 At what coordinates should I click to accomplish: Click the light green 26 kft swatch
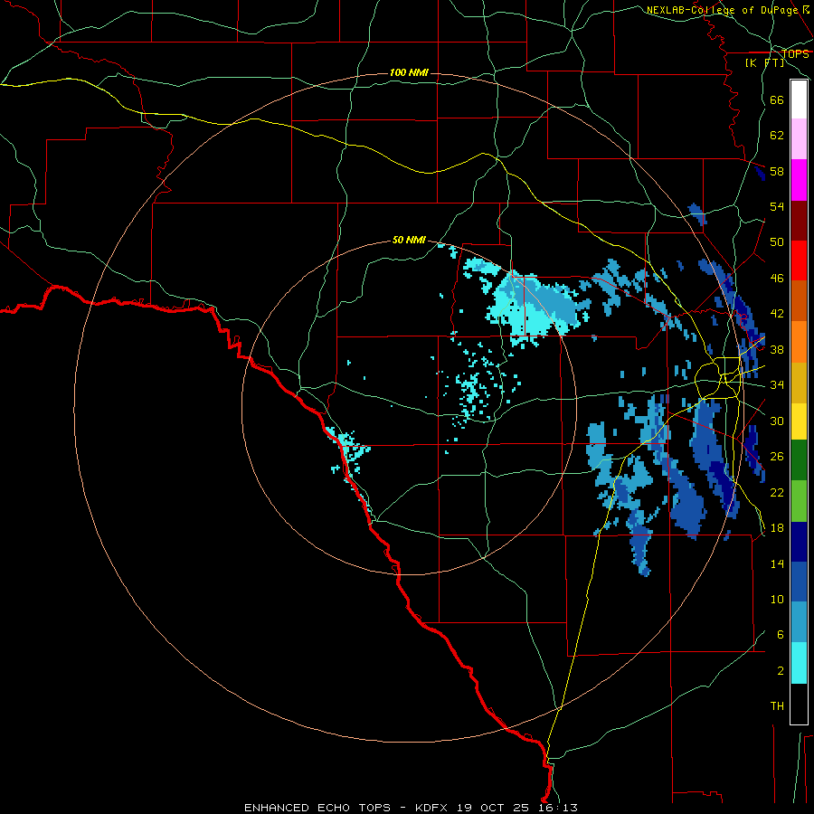[799, 501]
